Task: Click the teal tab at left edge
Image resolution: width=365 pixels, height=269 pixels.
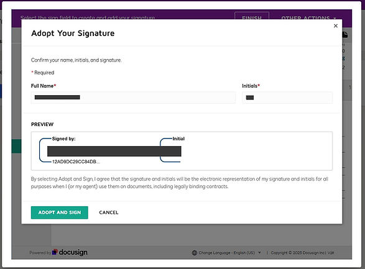Action: (16, 146)
